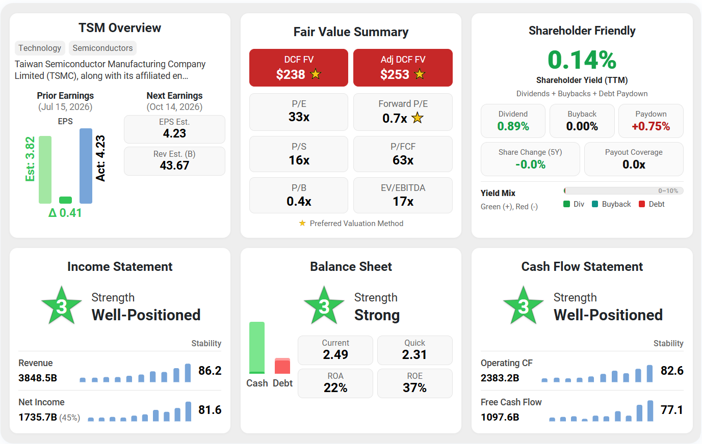This screenshot has width=702, height=444.
Task: Click the Cash Flow Well-Positioned rating
Action: 608,315
